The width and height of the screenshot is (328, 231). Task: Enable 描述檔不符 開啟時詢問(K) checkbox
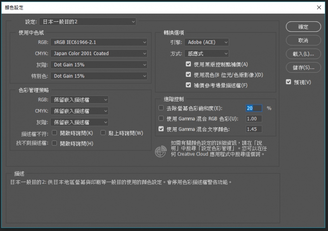pyautogui.click(x=54, y=133)
